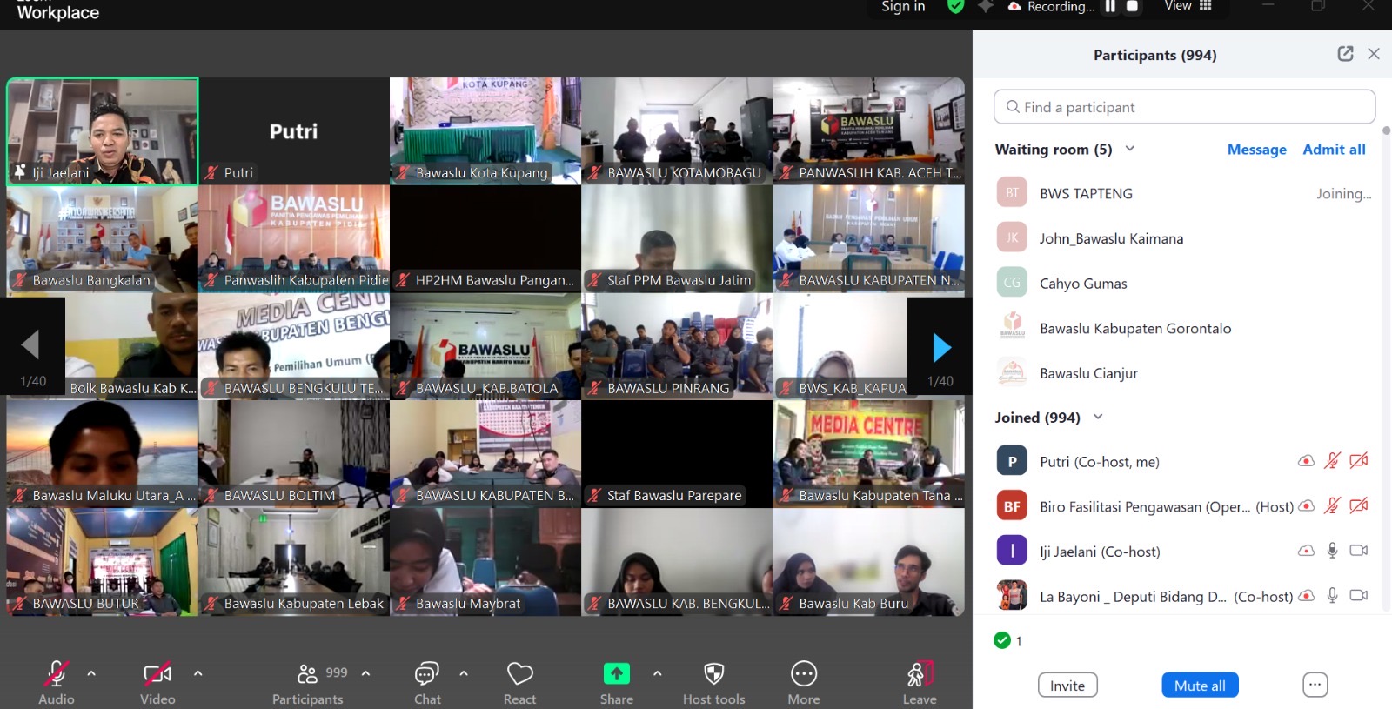This screenshot has width=1392, height=709.
Task: Open the View menu at top
Action: tap(1188, 7)
